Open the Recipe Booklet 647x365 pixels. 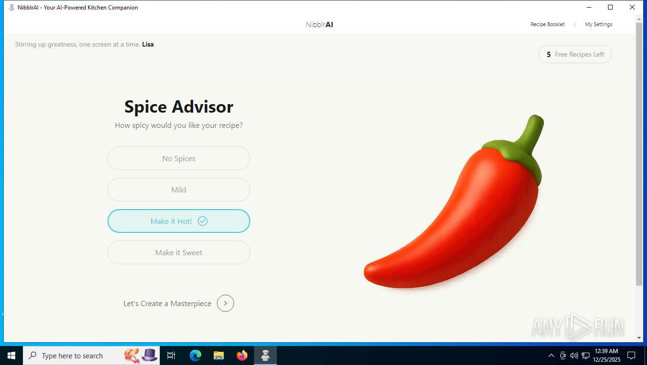(548, 24)
